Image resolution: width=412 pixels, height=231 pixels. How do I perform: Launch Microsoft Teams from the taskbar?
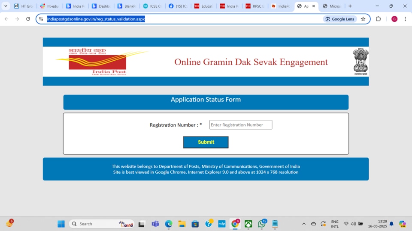tap(155, 224)
